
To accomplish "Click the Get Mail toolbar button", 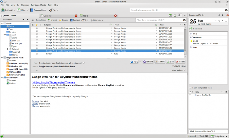I will tap(7, 10).
